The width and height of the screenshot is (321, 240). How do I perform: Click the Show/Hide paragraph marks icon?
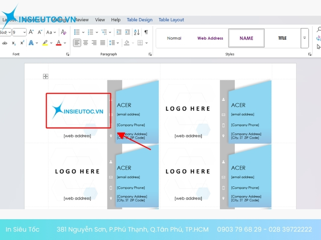pos(146,32)
